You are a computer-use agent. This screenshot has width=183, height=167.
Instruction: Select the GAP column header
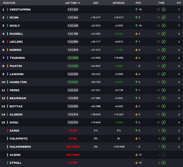96,3
